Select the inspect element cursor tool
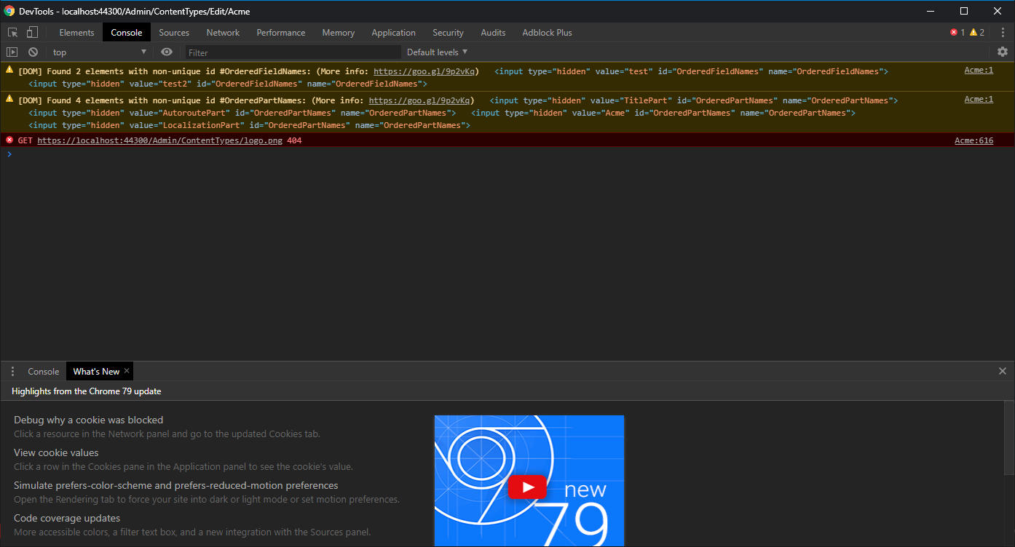The height and width of the screenshot is (547, 1015). point(12,32)
